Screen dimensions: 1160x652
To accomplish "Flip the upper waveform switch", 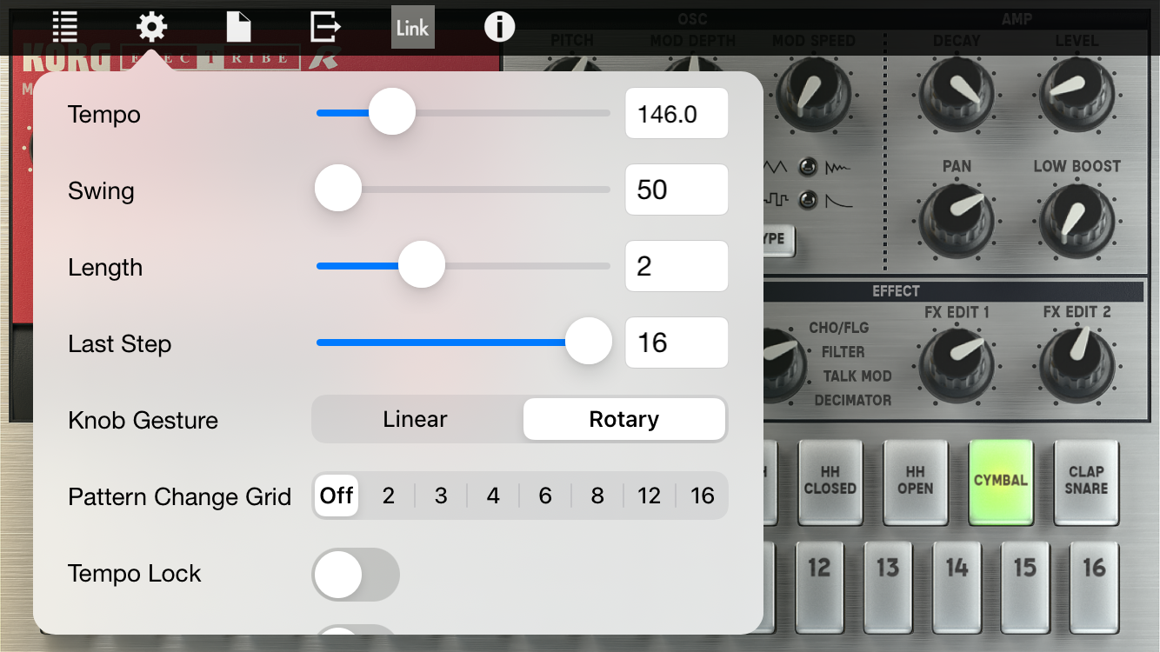I will pos(809,167).
